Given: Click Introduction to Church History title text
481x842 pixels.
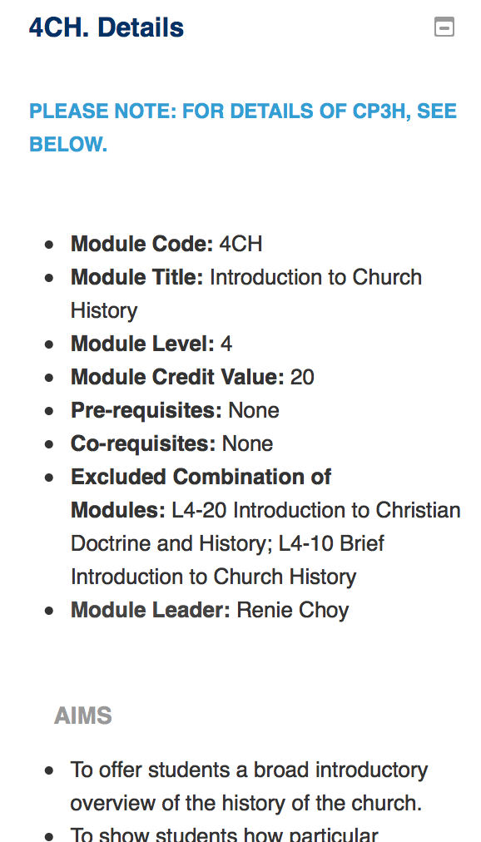Looking at the screenshot, I should coord(246,294).
